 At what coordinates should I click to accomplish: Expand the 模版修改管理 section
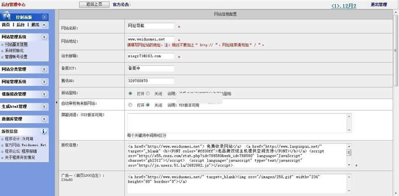(x=44, y=94)
